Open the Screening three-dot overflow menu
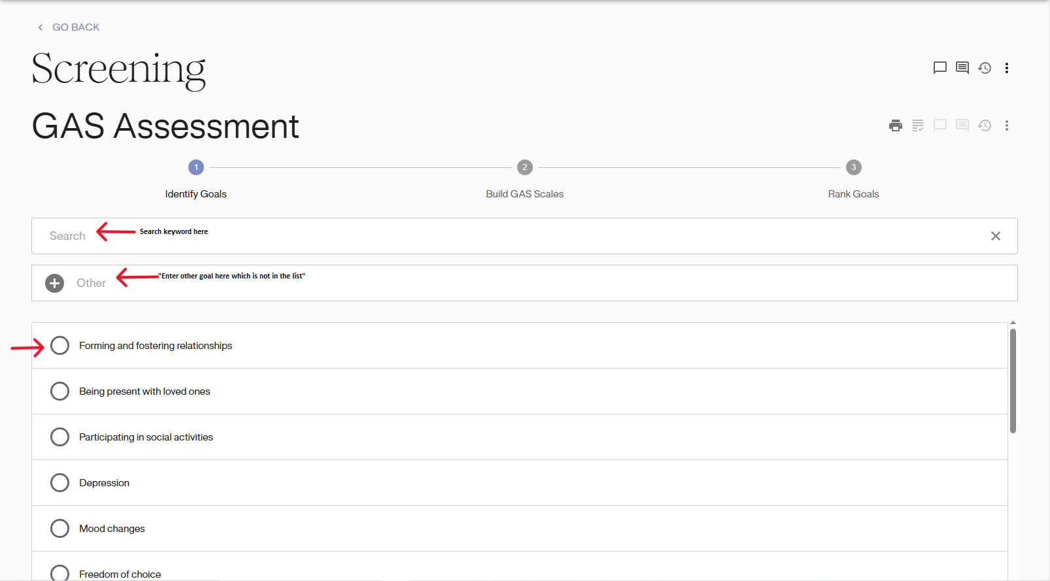 click(1006, 68)
